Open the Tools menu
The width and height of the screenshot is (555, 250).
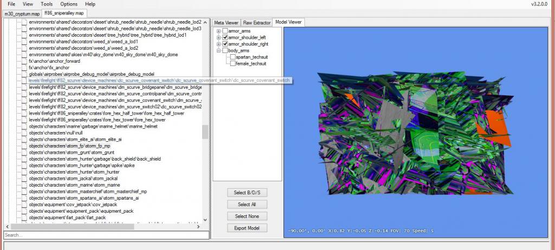pos(47,4)
